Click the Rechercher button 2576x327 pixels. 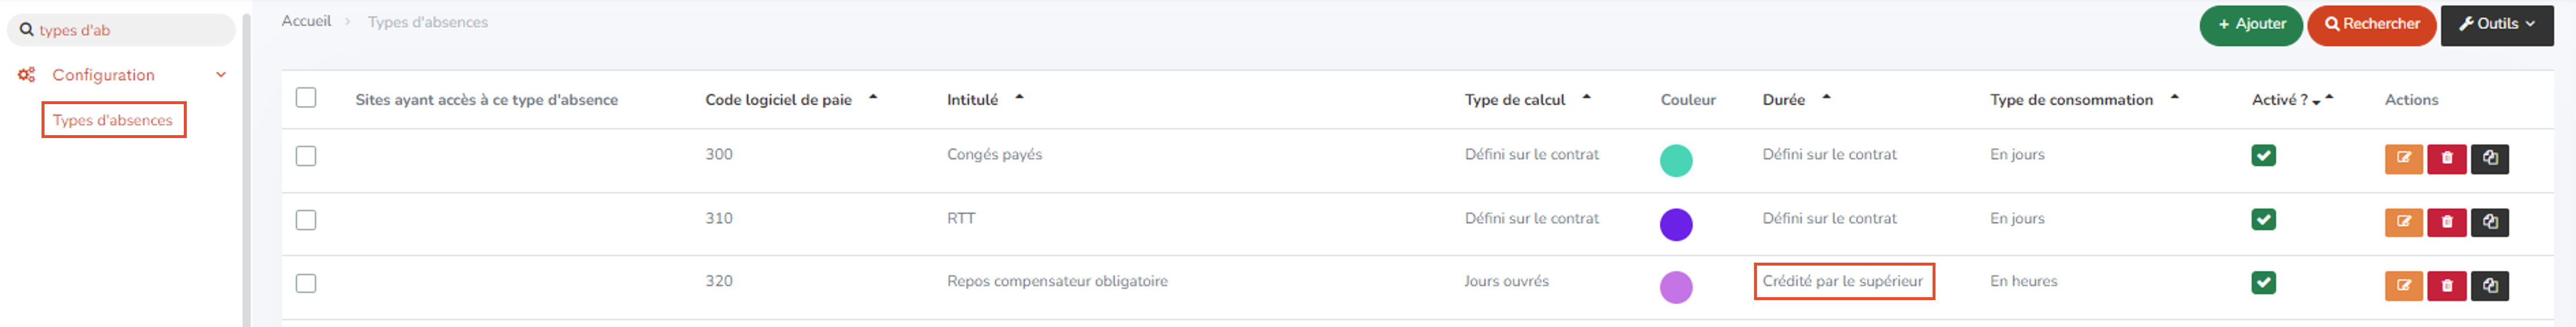pos(2370,25)
